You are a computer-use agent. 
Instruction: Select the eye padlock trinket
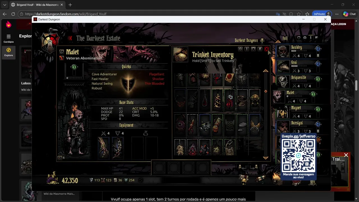click(x=230, y=147)
